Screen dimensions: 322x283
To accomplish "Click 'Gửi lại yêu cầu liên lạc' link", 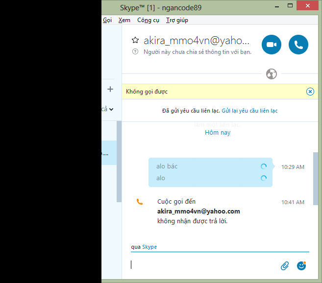I will 249,111.
